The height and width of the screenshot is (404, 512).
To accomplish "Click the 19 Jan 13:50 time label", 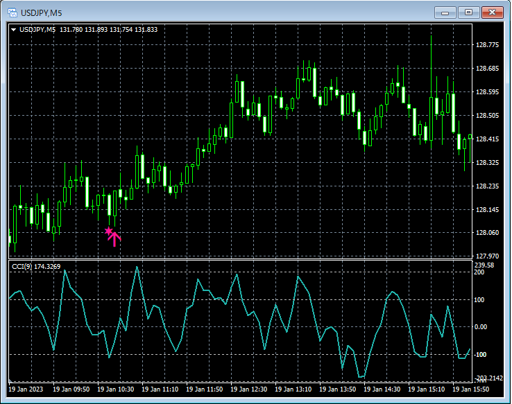I will tap(338, 389).
